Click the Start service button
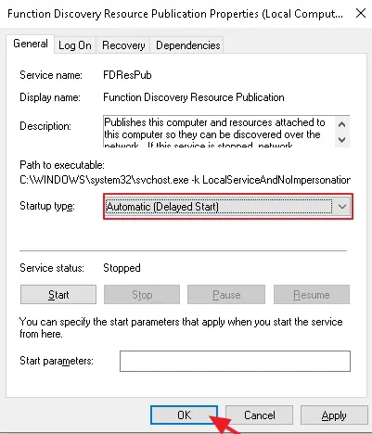Viewport: 372px width, 434px height. pos(58,295)
